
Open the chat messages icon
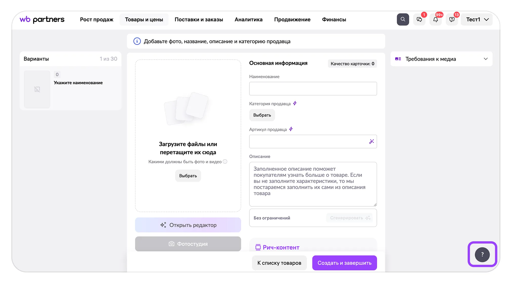419,19
